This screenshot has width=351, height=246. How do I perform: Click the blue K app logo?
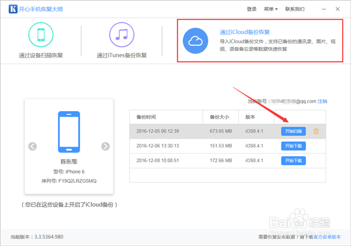pos(13,9)
